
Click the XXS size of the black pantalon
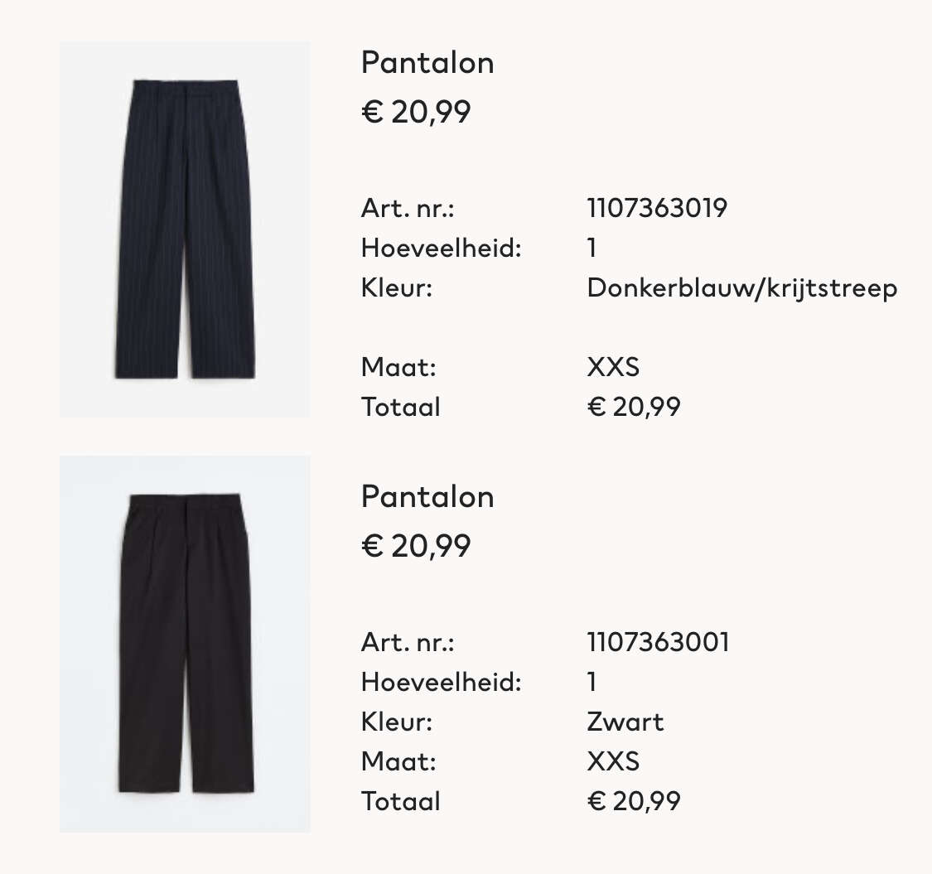pos(613,761)
